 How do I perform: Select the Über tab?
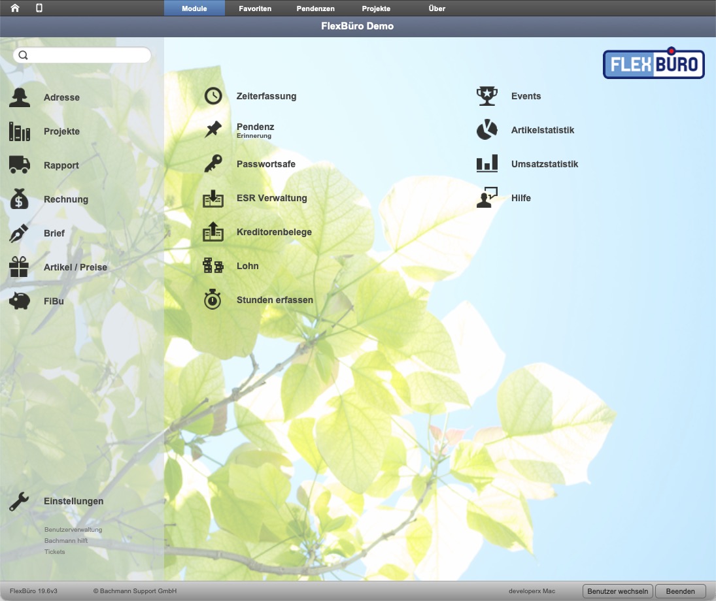click(x=437, y=8)
